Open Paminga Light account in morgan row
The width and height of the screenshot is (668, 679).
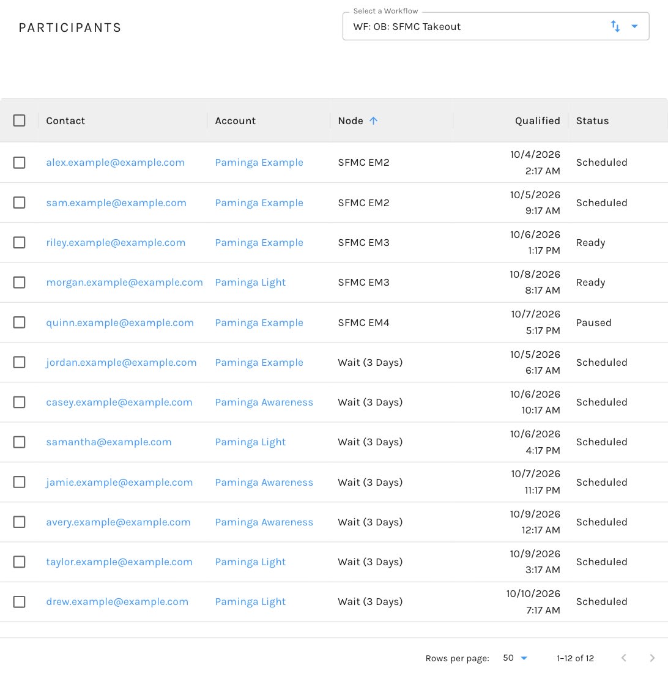(250, 283)
